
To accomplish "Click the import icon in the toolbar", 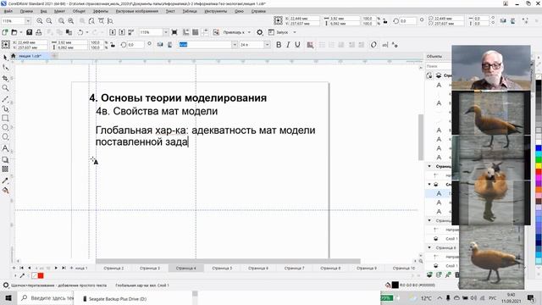I will click(x=113, y=32).
